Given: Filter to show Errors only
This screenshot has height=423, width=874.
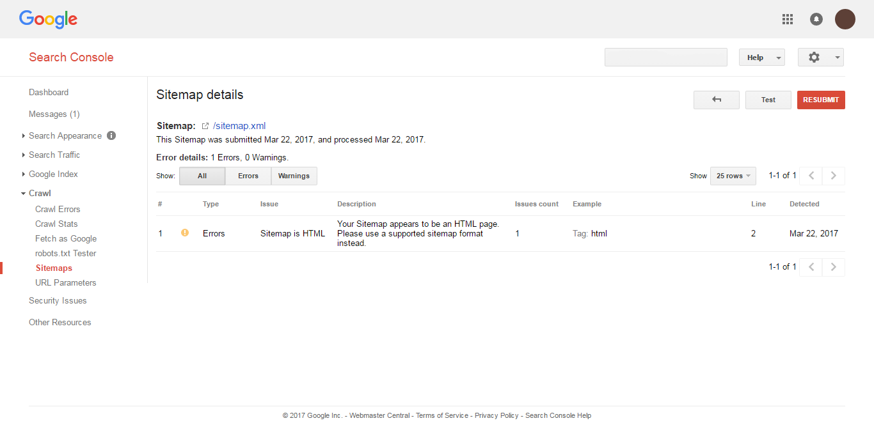Looking at the screenshot, I should [x=248, y=176].
